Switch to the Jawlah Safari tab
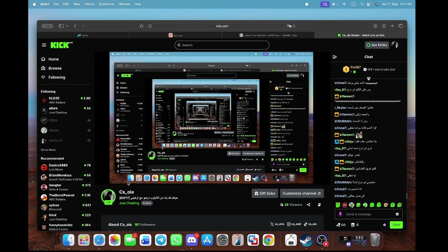448x252 pixels. 268,35
